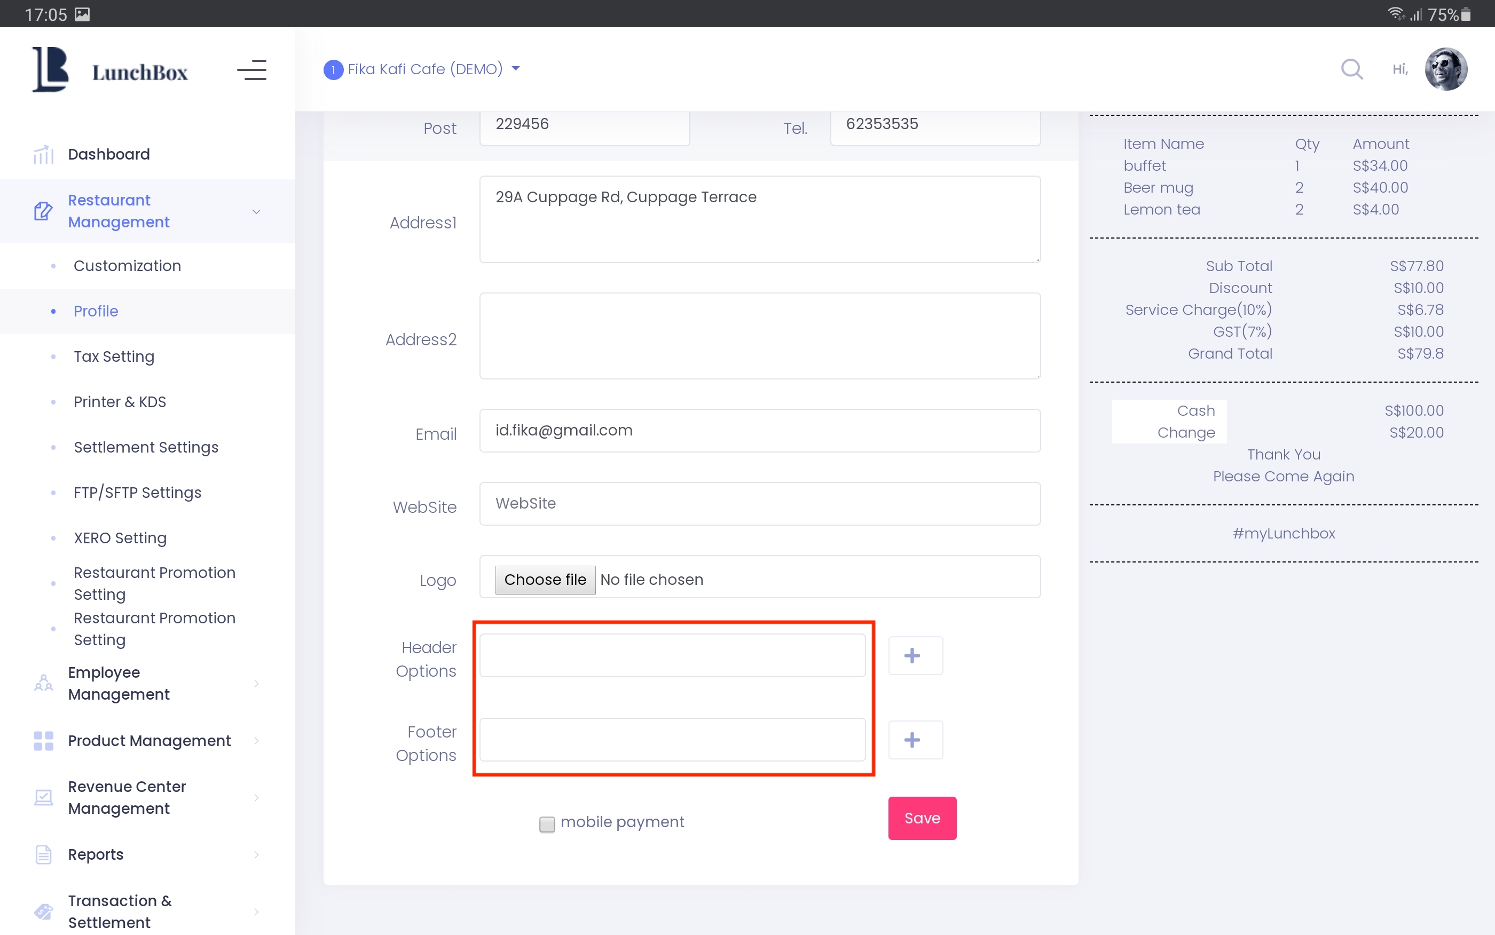1495x935 pixels.
Task: Click the Product Management grid icon
Action: [43, 741]
